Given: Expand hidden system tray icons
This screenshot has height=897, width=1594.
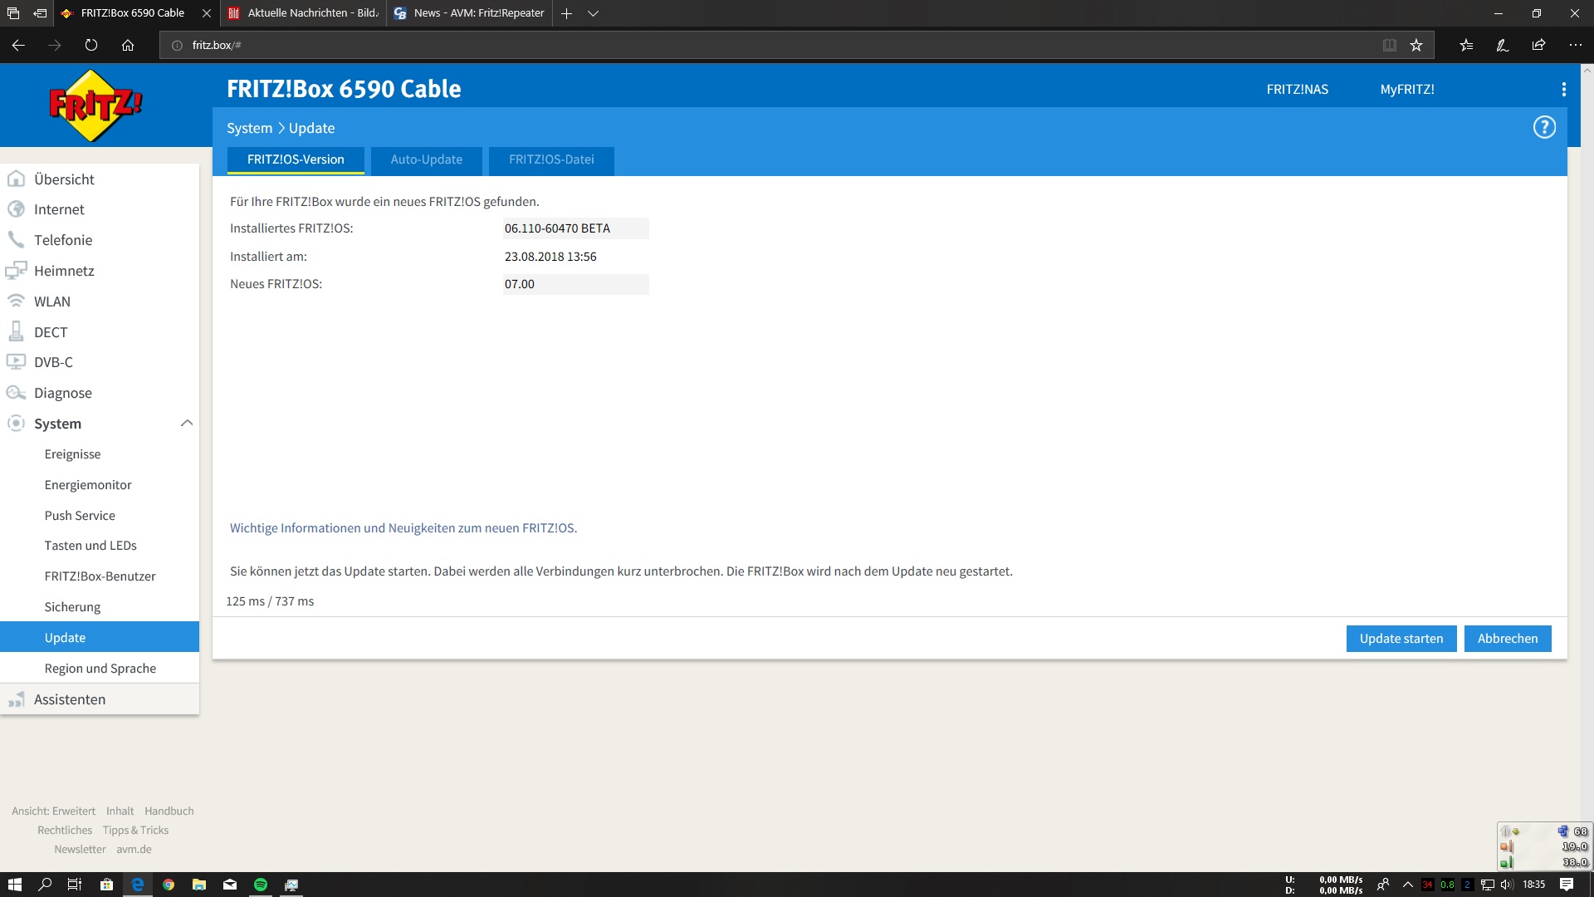Looking at the screenshot, I should pos(1407,885).
